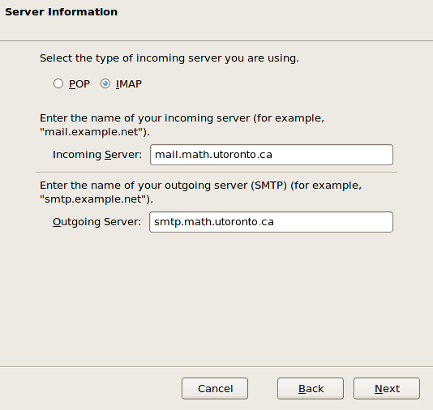433x410 pixels.
Task: Click the Outgoing Server field label
Action: pos(97,222)
